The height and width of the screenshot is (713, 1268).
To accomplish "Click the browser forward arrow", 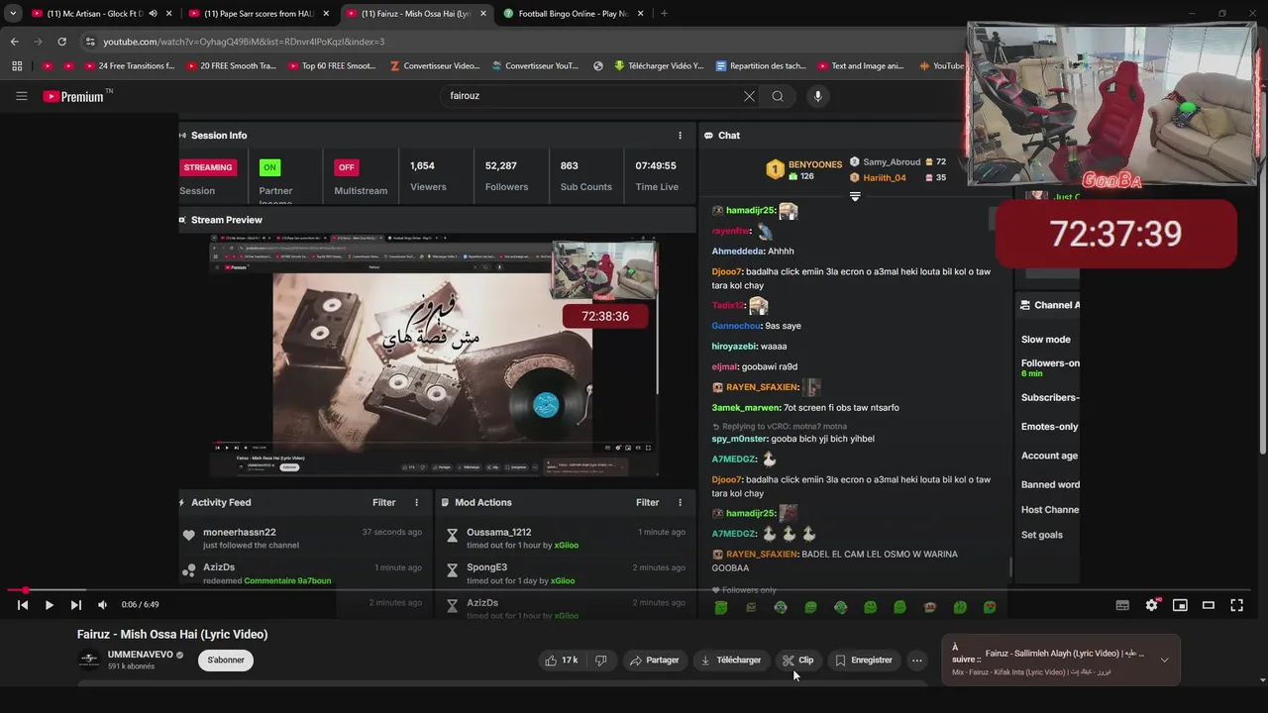I will (39, 42).
